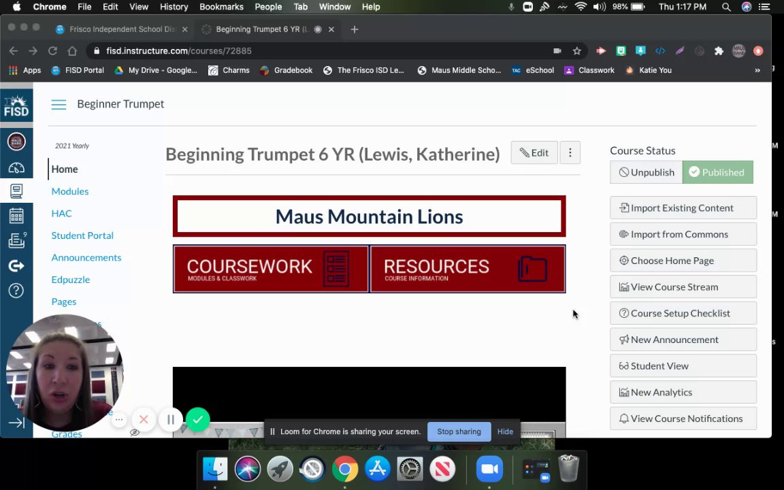
Task: Click the browser Back arrow
Action: coord(14,51)
